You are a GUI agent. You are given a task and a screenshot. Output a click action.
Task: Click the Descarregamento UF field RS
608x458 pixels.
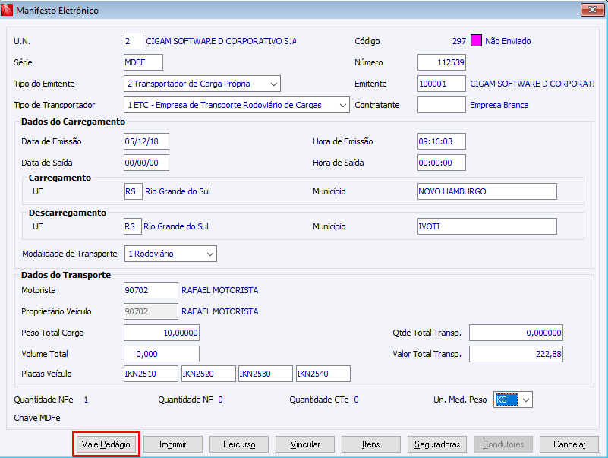click(x=133, y=226)
